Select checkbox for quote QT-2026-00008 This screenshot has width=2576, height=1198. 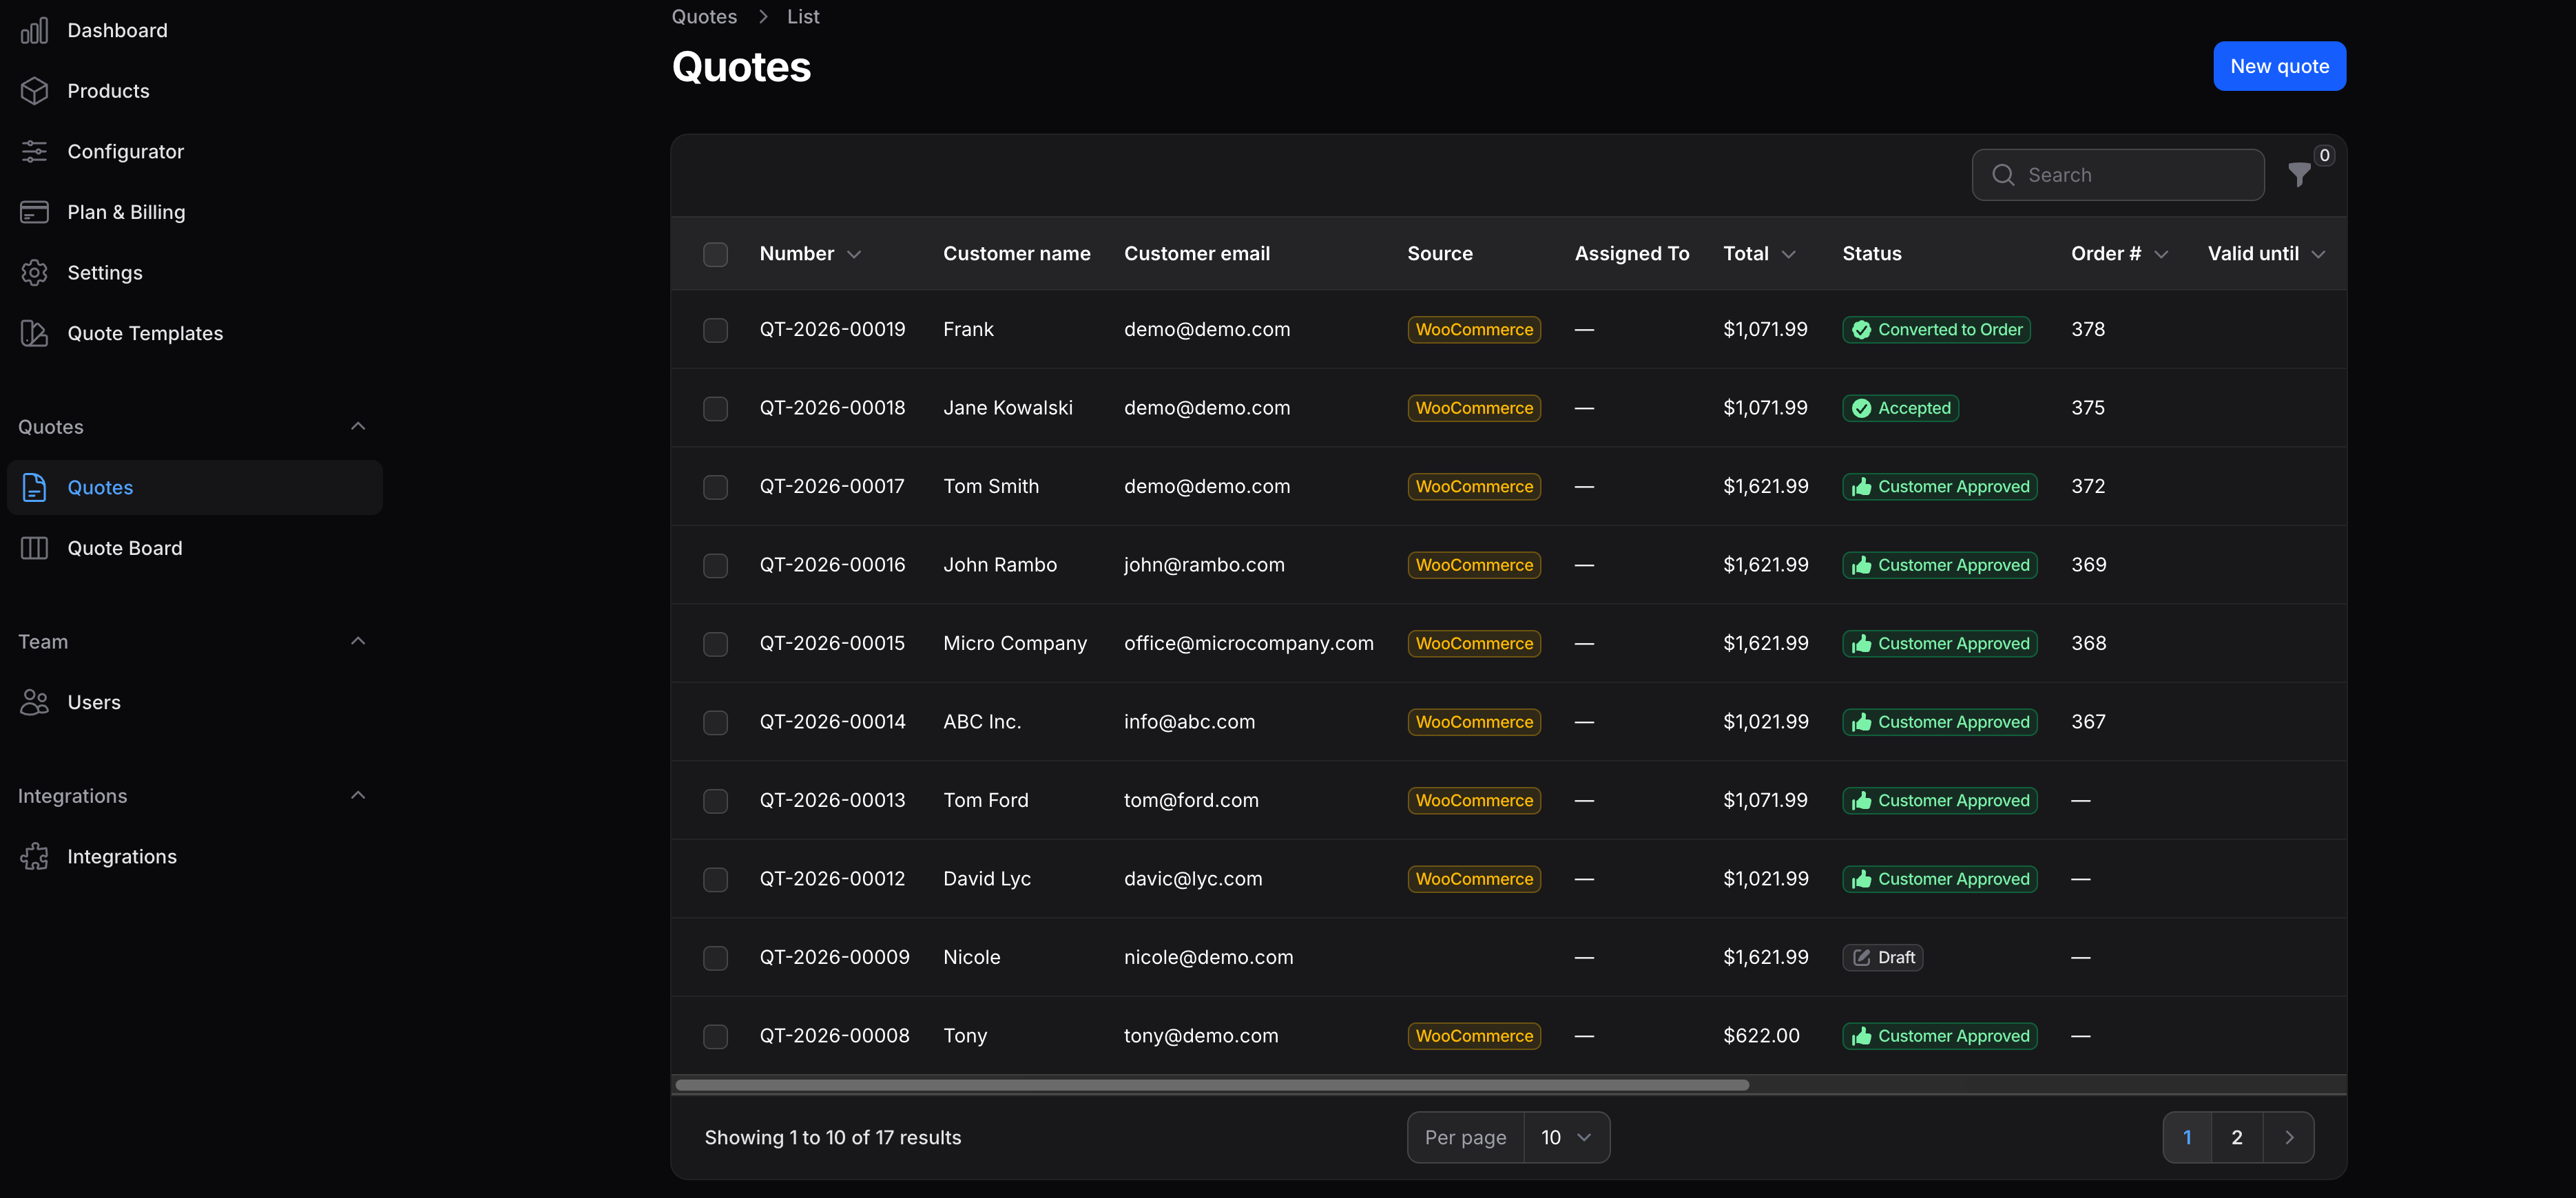(x=715, y=1036)
